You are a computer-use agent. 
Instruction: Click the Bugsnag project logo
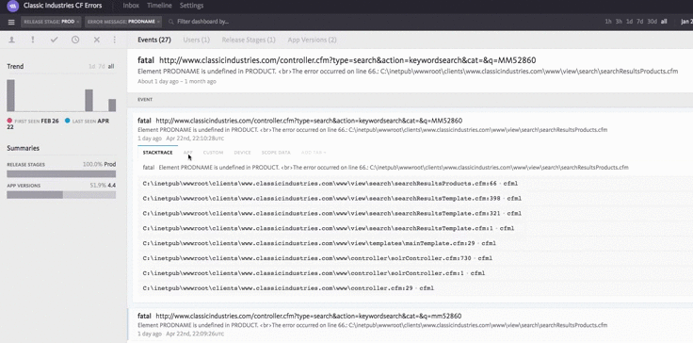pos(13,6)
